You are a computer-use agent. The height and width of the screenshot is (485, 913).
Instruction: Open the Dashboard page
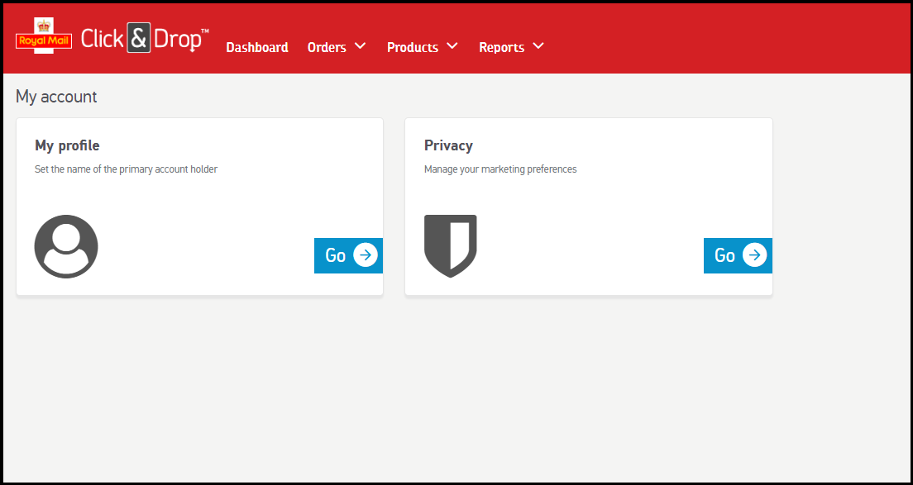256,47
